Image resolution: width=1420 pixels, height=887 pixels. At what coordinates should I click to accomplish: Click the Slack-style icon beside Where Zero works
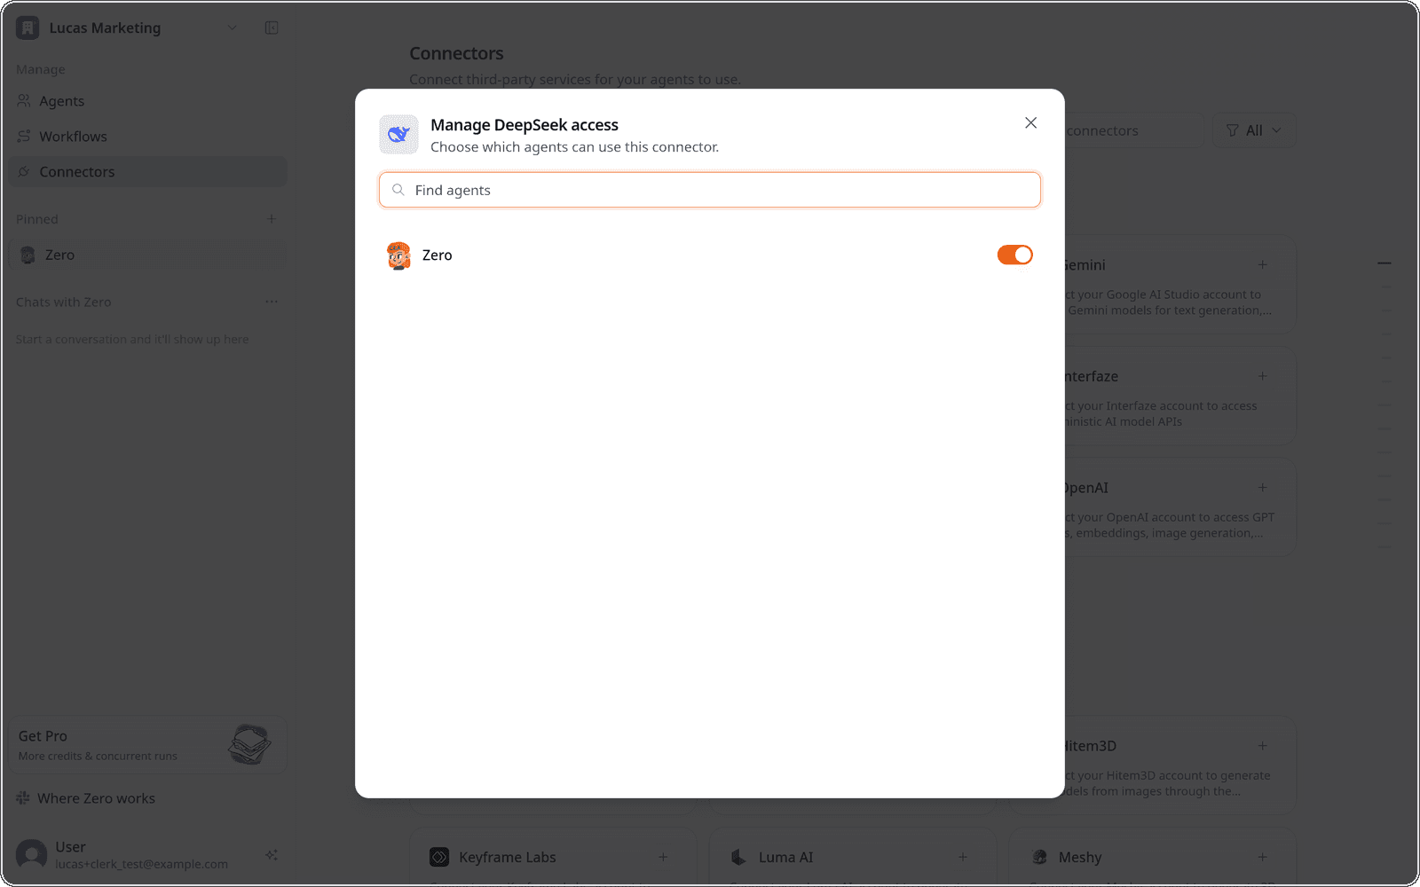(x=23, y=798)
